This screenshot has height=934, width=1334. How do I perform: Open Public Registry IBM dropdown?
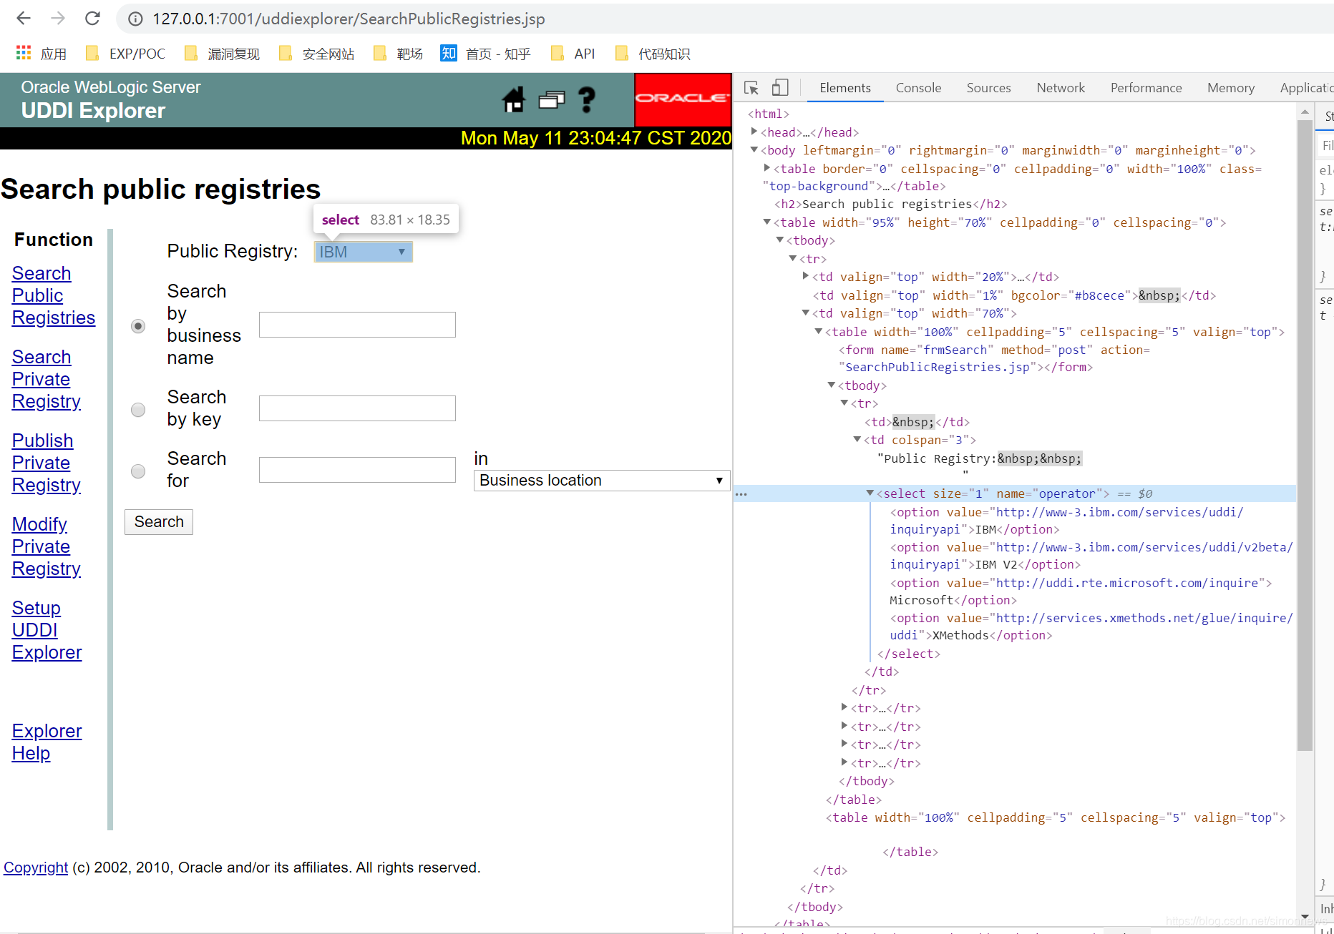coord(363,252)
